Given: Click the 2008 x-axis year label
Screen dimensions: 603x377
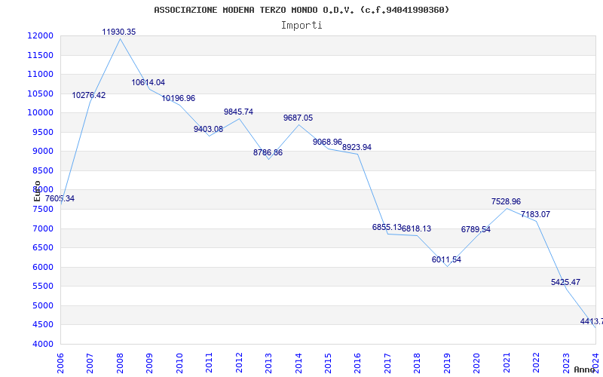Looking at the screenshot, I should [120, 363].
